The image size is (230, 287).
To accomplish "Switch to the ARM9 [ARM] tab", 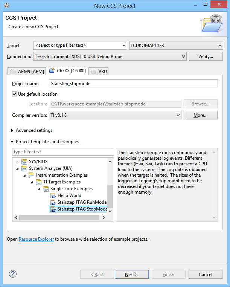I will (x=27, y=71).
